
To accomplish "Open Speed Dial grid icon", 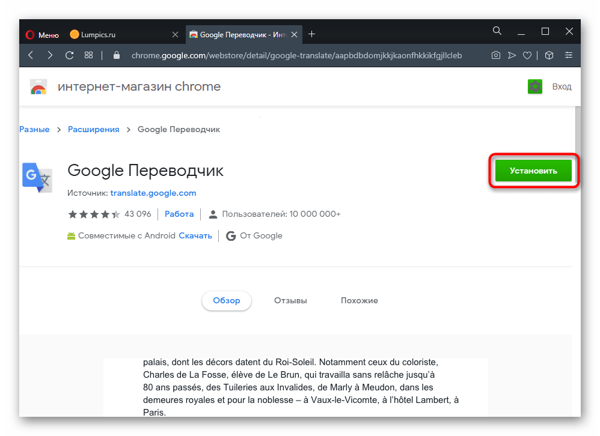I will 89,55.
